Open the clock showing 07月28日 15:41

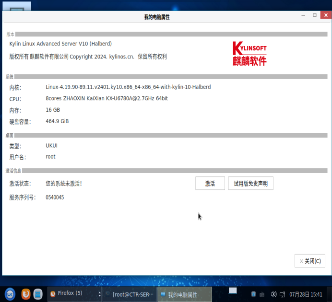(x=306, y=294)
